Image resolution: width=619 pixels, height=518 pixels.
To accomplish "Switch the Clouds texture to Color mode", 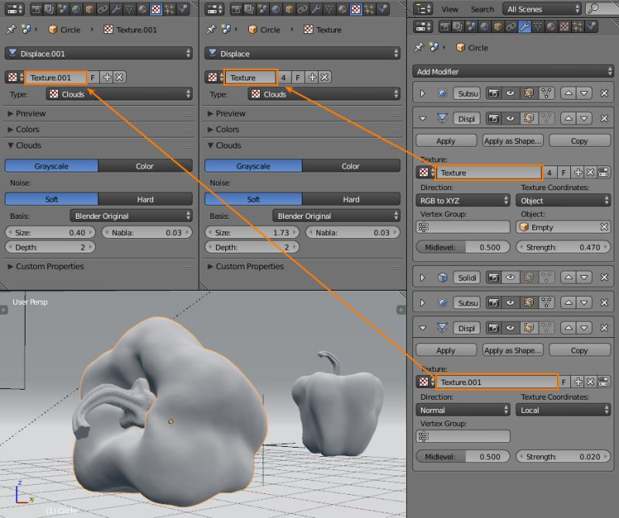I will (145, 165).
